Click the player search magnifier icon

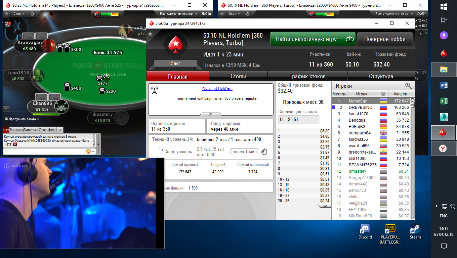408,86
